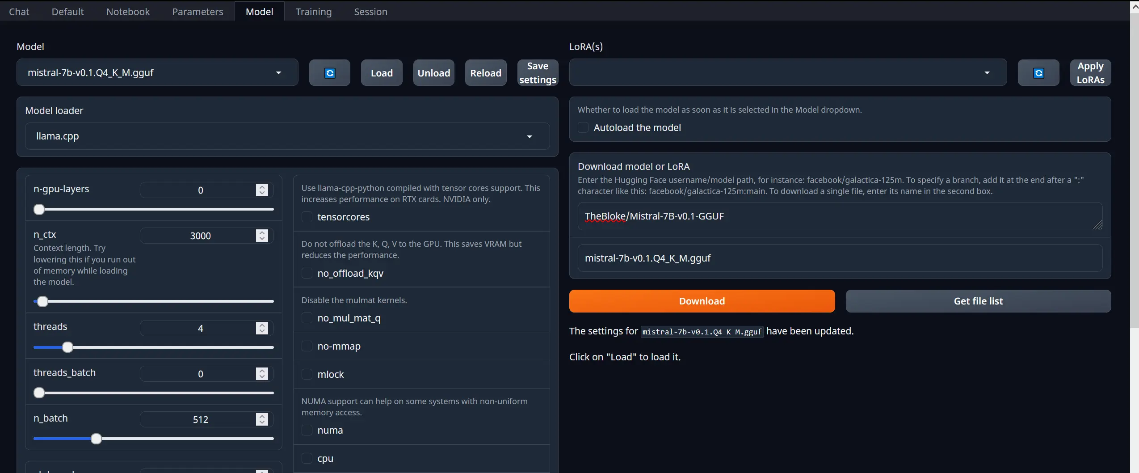Viewport: 1139px width, 473px height.
Task: Toggle the no_offload_kqv checkbox
Action: [x=307, y=273]
